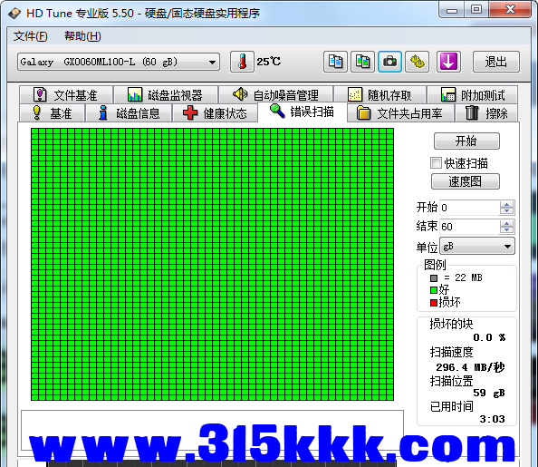Screen dimensions: 538x467
Task: Open 自动噪音管理 tab
Action: pyautogui.click(x=276, y=95)
